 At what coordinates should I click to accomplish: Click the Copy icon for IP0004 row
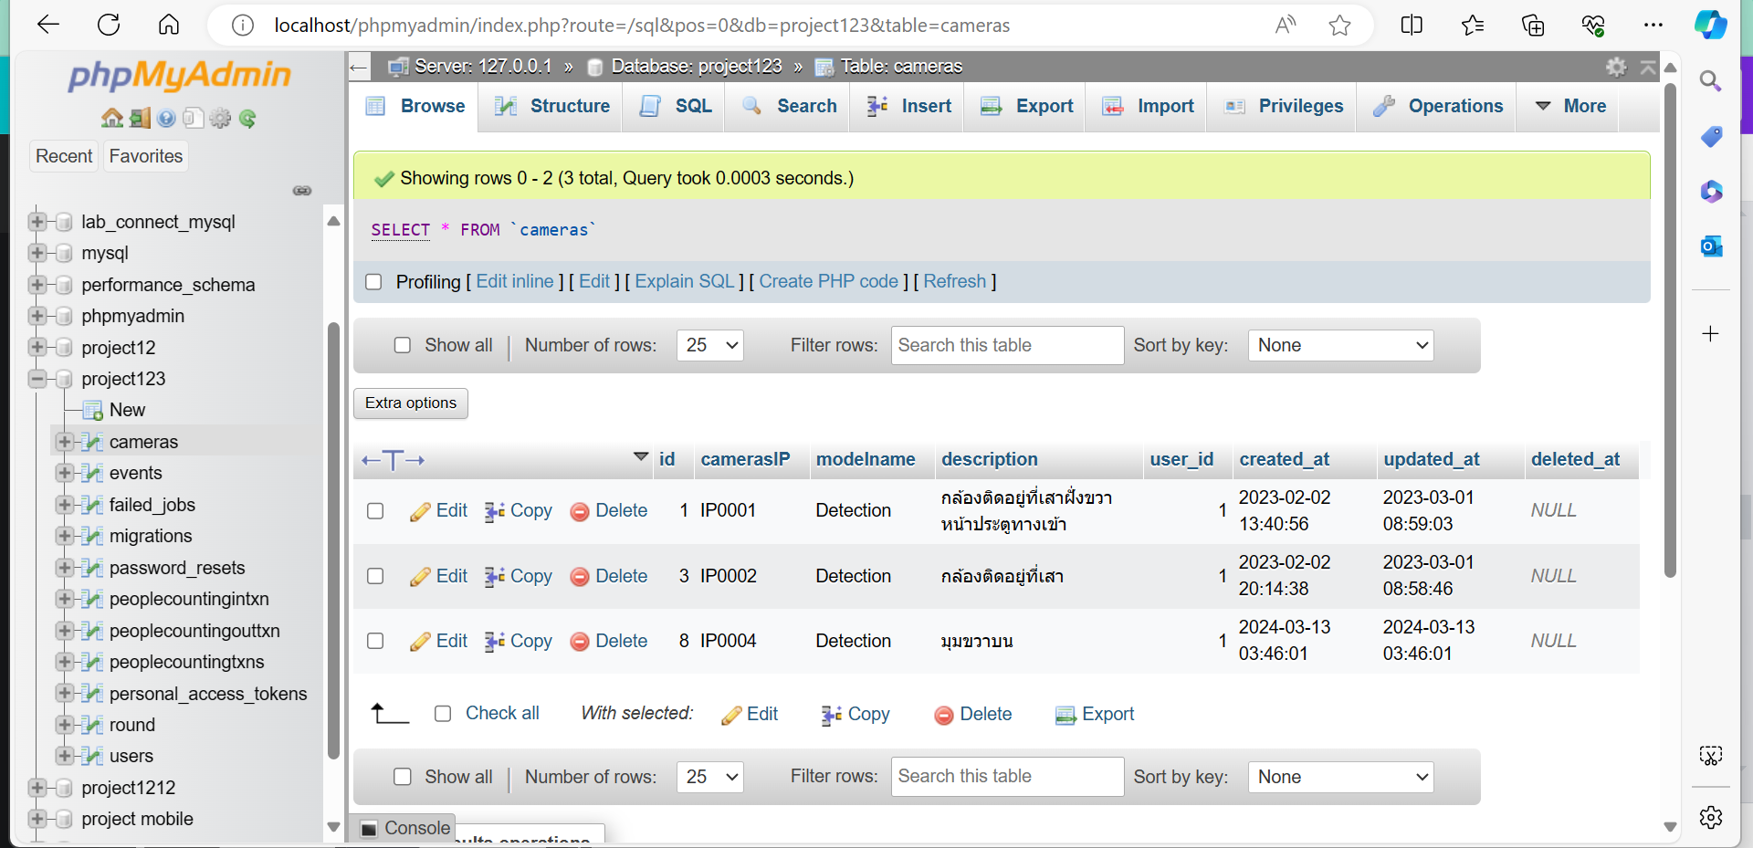pyautogui.click(x=494, y=642)
